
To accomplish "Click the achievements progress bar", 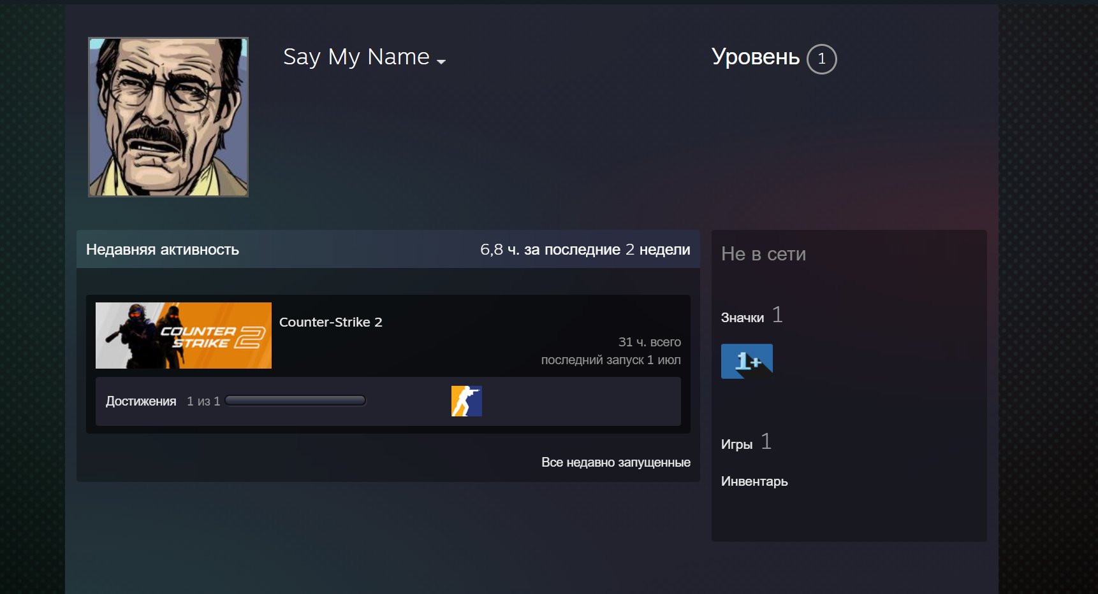I will coord(295,400).
